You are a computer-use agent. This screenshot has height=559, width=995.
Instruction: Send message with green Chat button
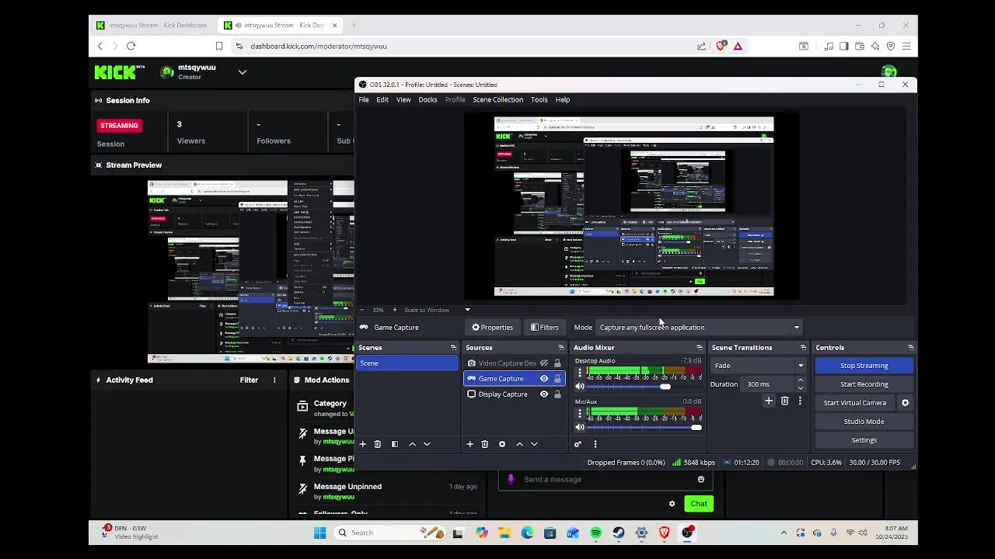tap(699, 504)
